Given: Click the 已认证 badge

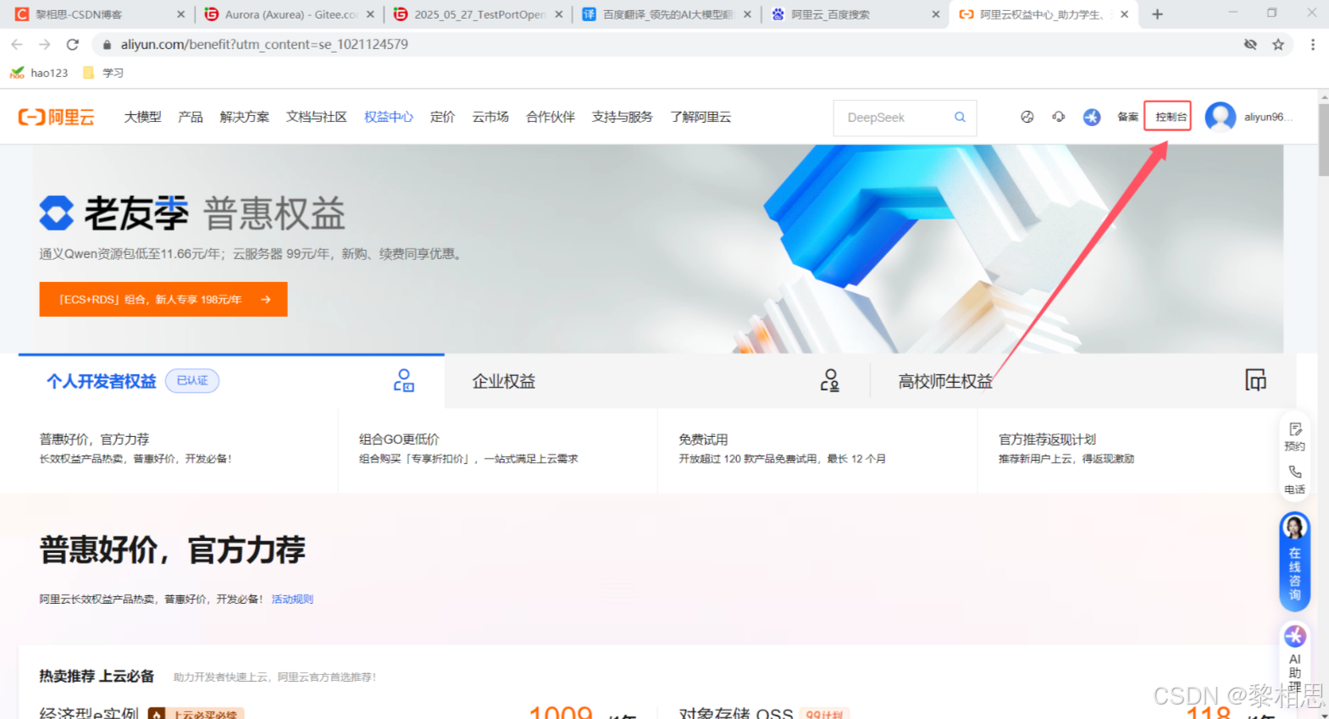Looking at the screenshot, I should click(x=192, y=381).
